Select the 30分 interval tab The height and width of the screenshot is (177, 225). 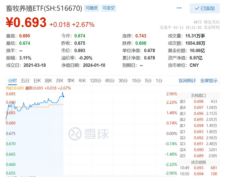123,81
